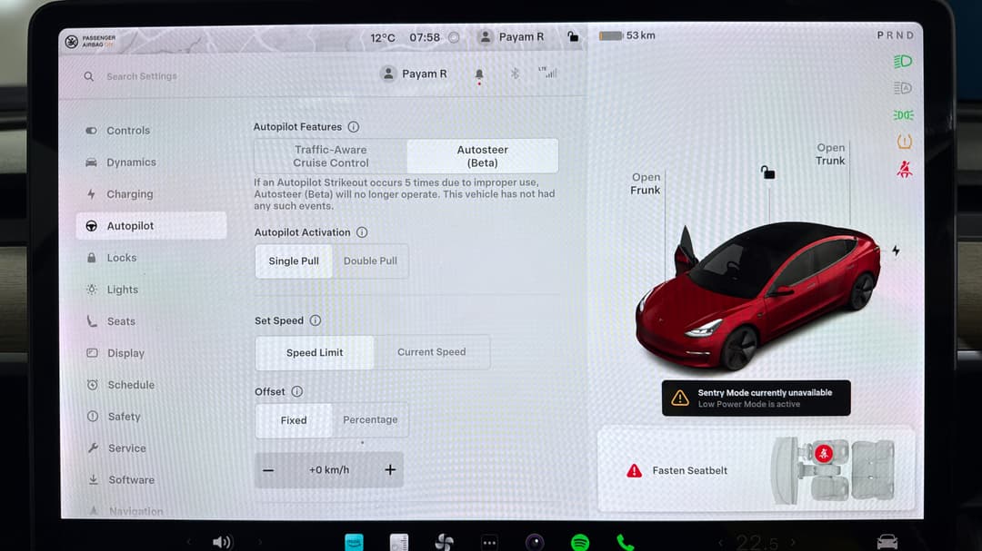Choose Double Pull activation
982x551 pixels.
click(370, 261)
